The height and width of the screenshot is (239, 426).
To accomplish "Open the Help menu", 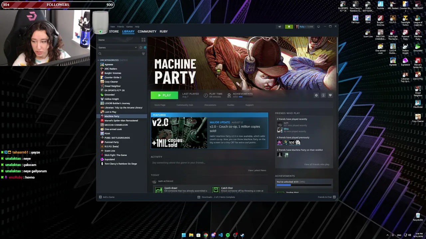I will (x=137, y=27).
